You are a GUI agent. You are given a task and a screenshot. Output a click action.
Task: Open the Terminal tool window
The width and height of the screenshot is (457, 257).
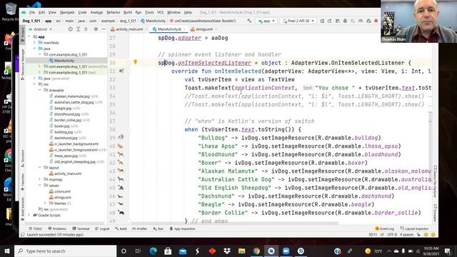[x=81, y=228]
